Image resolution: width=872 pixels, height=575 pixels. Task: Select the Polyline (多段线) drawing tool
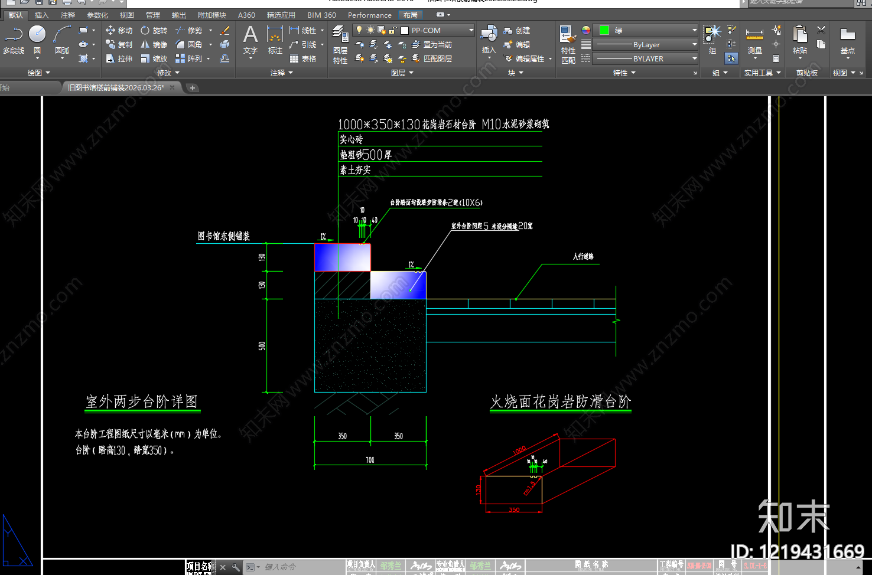point(14,40)
